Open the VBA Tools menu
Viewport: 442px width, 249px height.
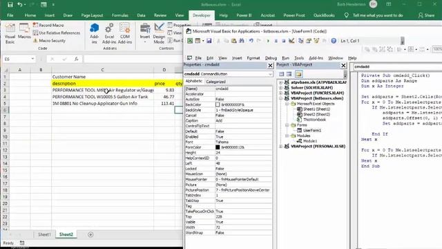(299, 58)
